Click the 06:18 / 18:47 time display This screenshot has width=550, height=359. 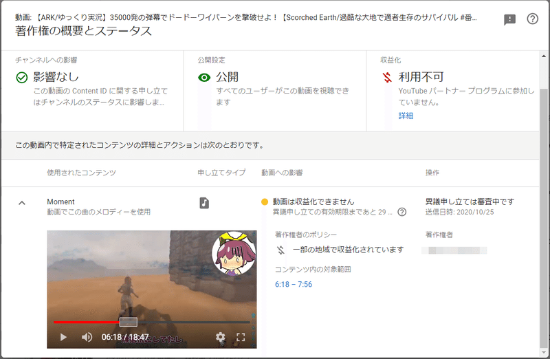(x=125, y=337)
